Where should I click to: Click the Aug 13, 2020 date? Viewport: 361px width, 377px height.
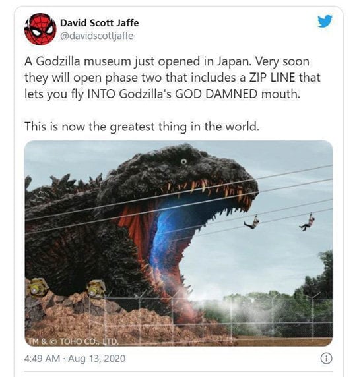pyautogui.click(x=96, y=359)
